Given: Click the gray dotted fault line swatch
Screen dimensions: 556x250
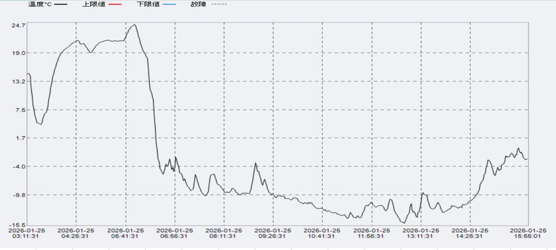Looking at the screenshot, I should [x=219, y=4].
